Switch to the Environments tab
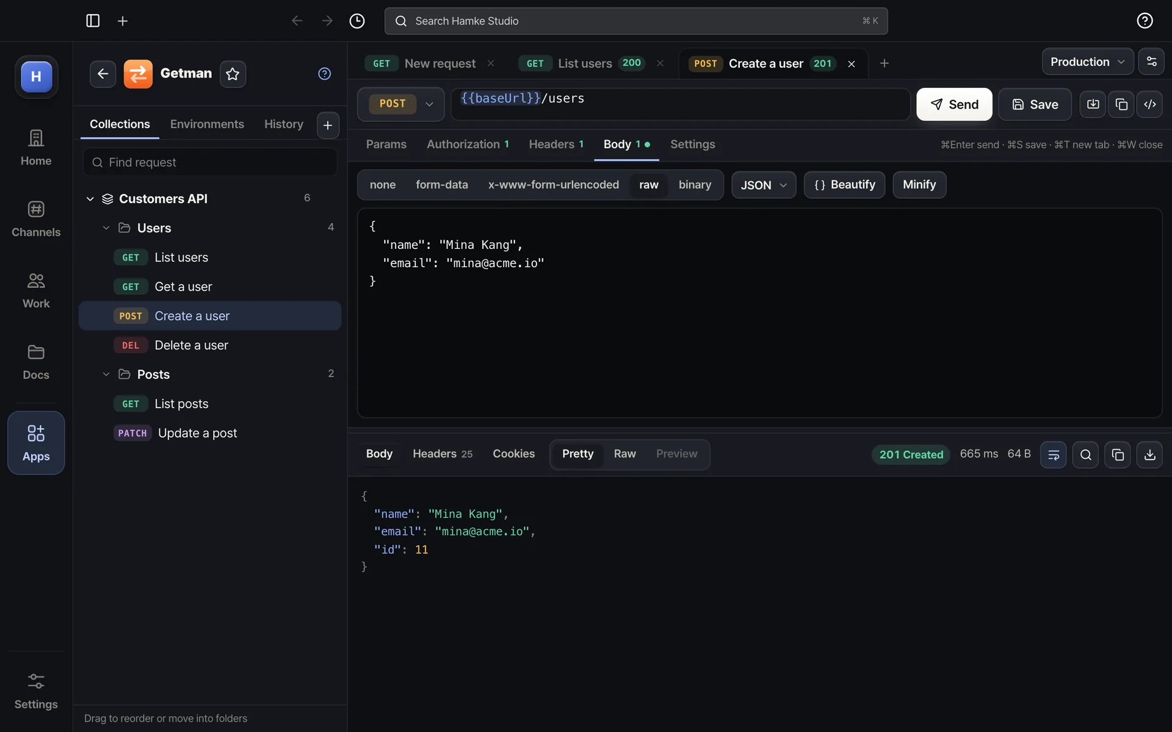1172x732 pixels. click(207, 124)
